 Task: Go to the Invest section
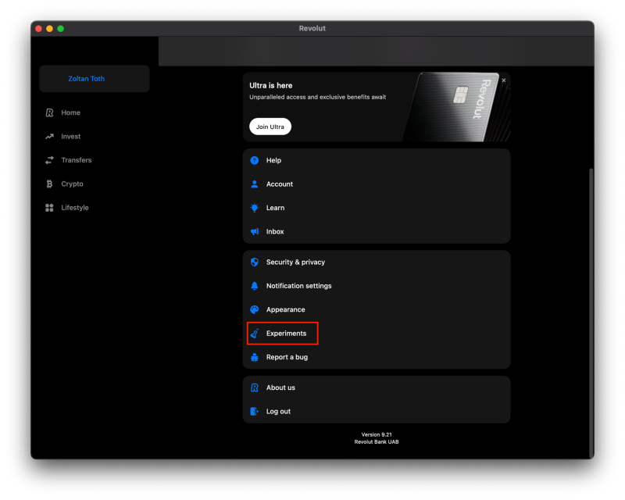pos(95,137)
